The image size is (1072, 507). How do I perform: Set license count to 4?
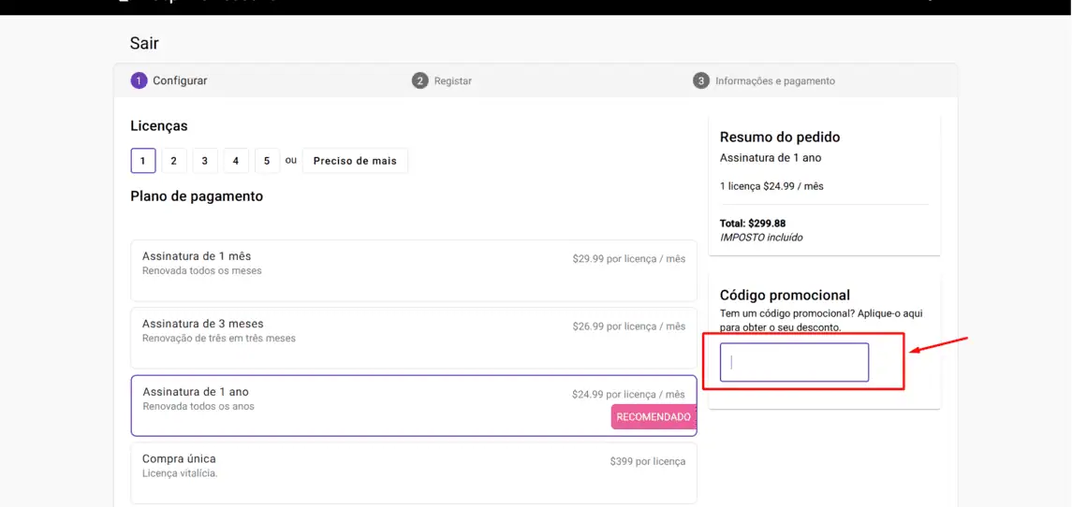236,161
